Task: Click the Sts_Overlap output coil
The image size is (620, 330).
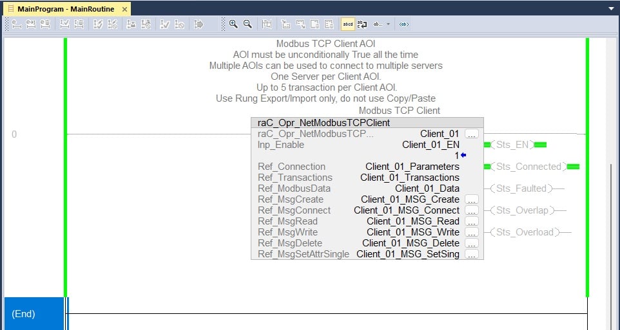Action: pyautogui.click(x=522, y=210)
